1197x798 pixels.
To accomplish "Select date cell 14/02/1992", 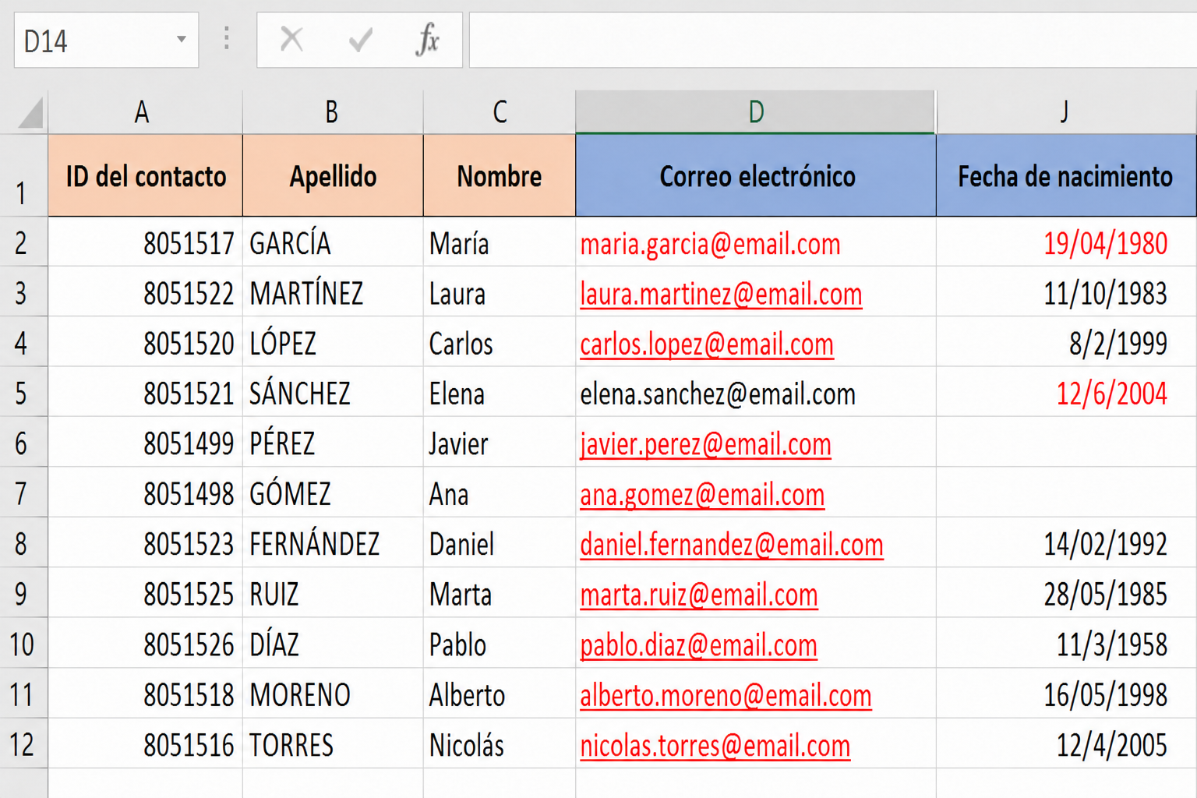I will (x=1066, y=544).
